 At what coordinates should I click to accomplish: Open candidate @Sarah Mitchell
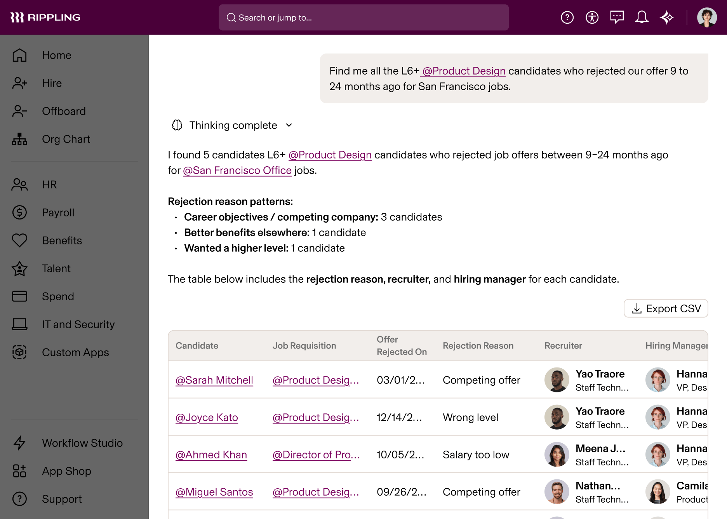click(214, 380)
